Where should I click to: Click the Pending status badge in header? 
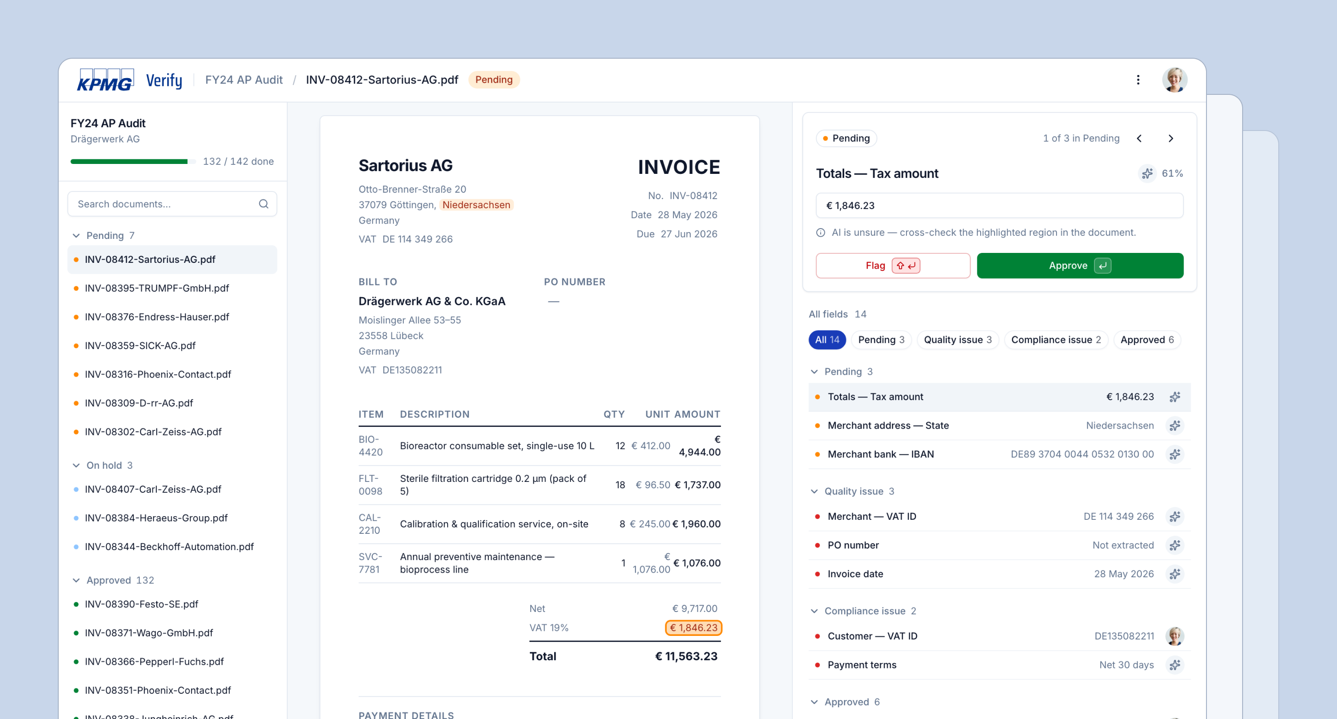(494, 79)
